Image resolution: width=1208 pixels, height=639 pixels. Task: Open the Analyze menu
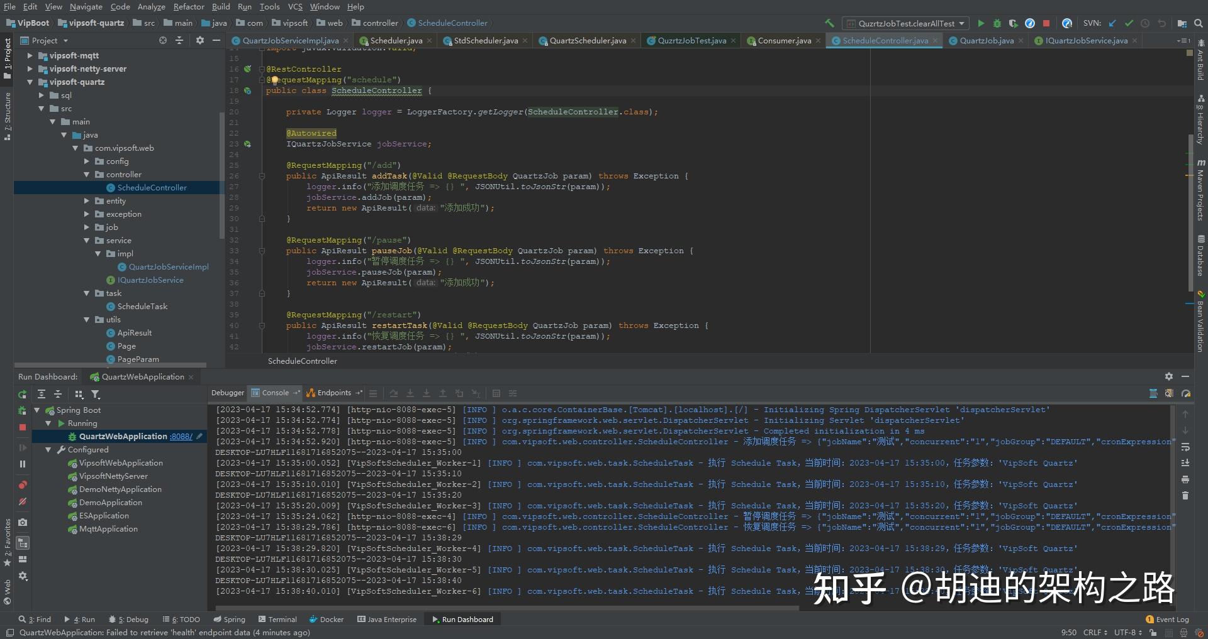point(151,7)
